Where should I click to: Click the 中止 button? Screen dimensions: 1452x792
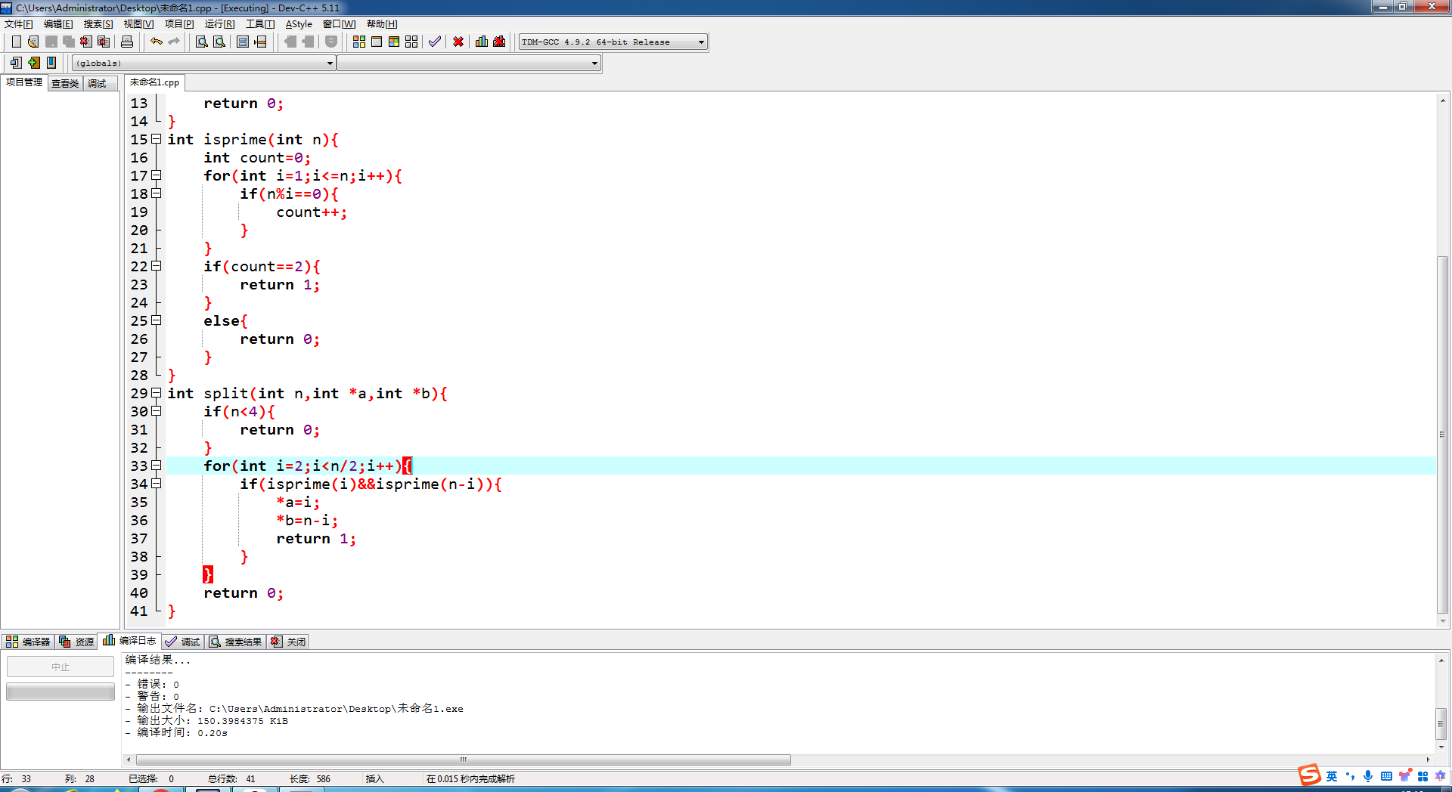[60, 667]
